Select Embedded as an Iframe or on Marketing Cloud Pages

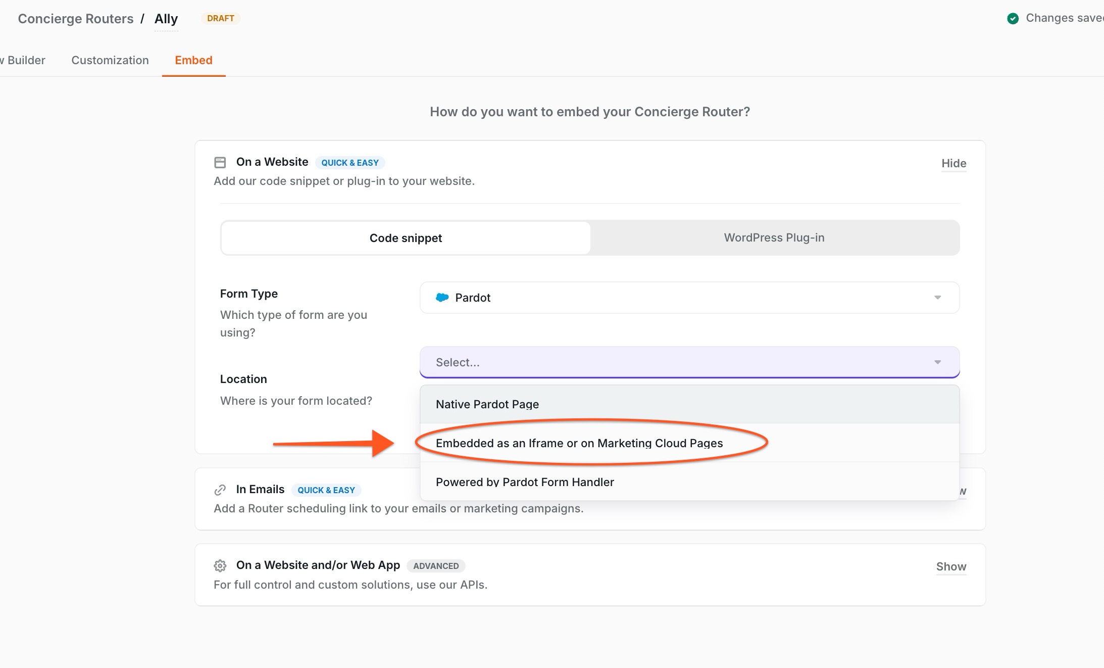click(689, 443)
